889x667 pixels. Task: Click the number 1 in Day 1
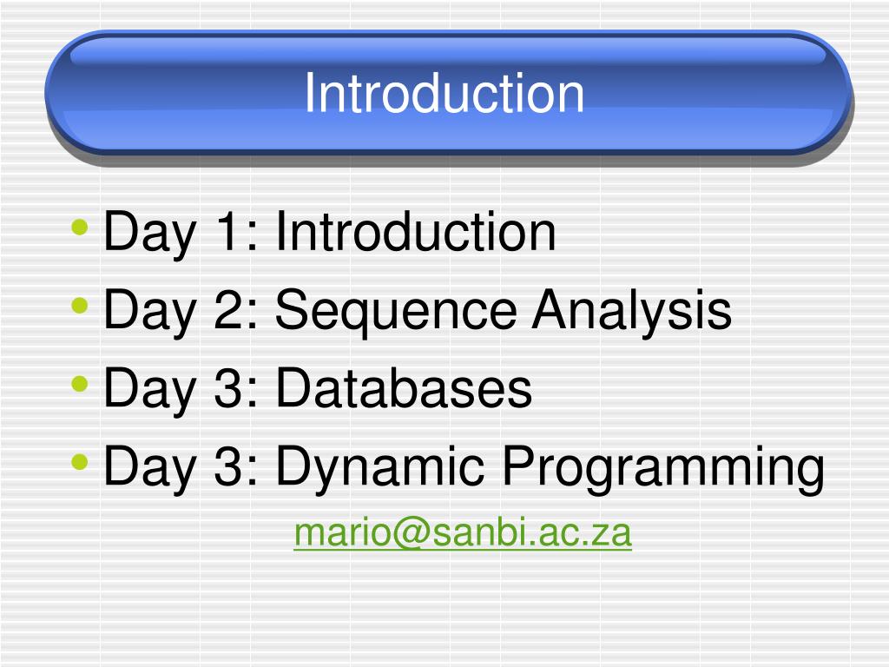(227, 231)
